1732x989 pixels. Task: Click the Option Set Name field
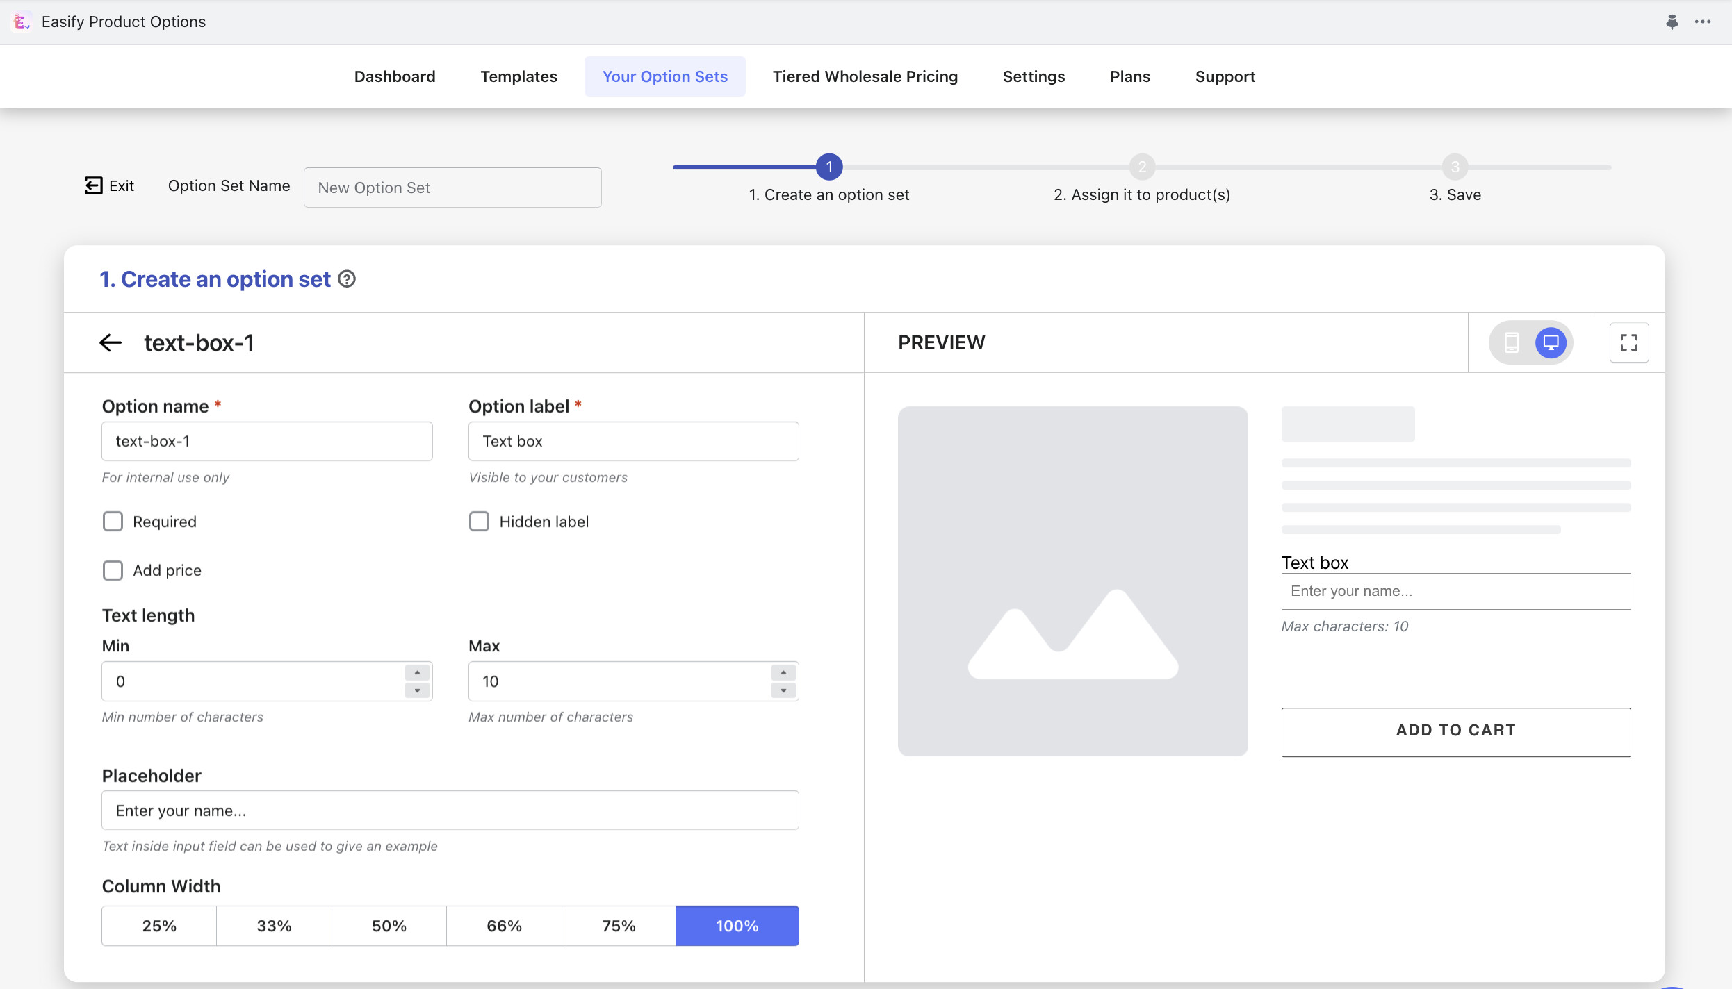[452, 188]
